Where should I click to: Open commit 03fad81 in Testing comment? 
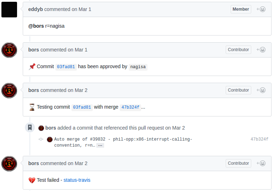click(x=82, y=107)
